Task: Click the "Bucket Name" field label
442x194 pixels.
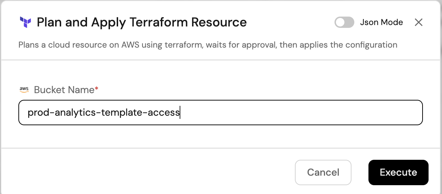Action: pyautogui.click(x=64, y=90)
